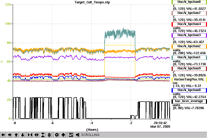Click the vertical compress (hourglass) icon

(x=43, y=135)
